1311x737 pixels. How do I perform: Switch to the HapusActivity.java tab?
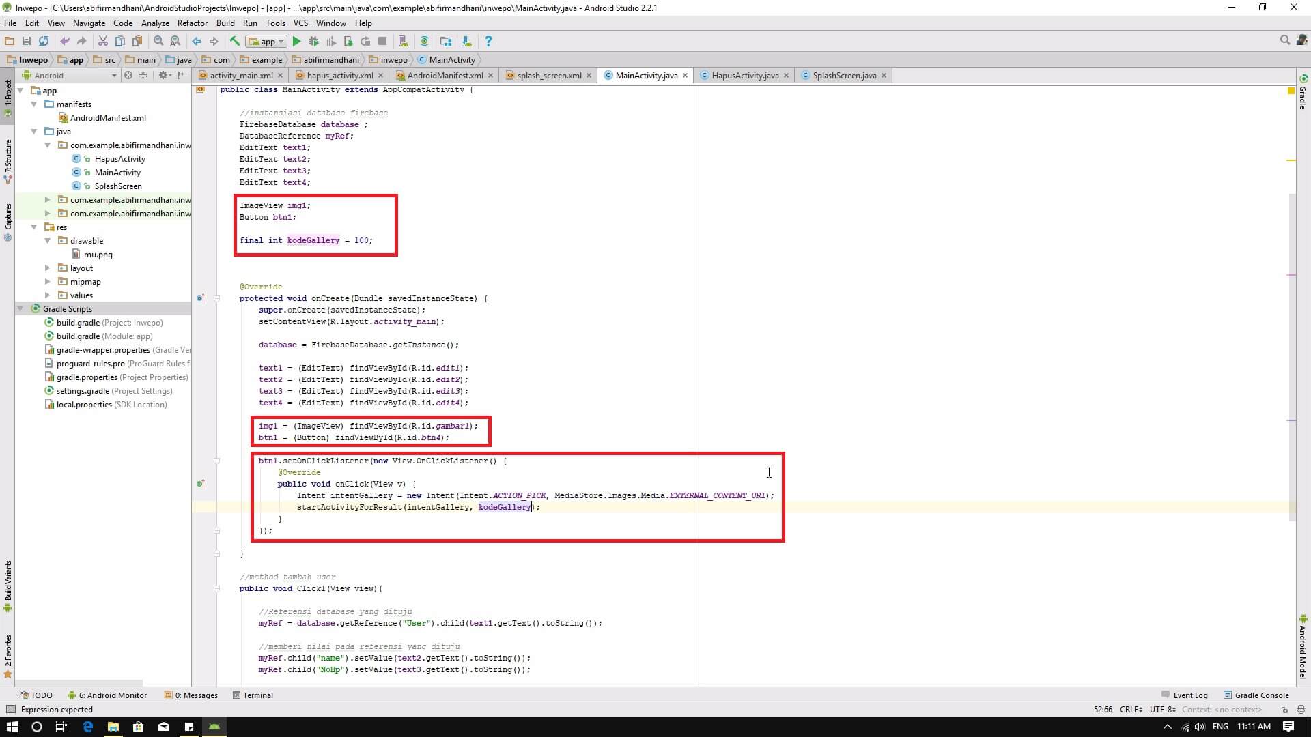(x=744, y=76)
